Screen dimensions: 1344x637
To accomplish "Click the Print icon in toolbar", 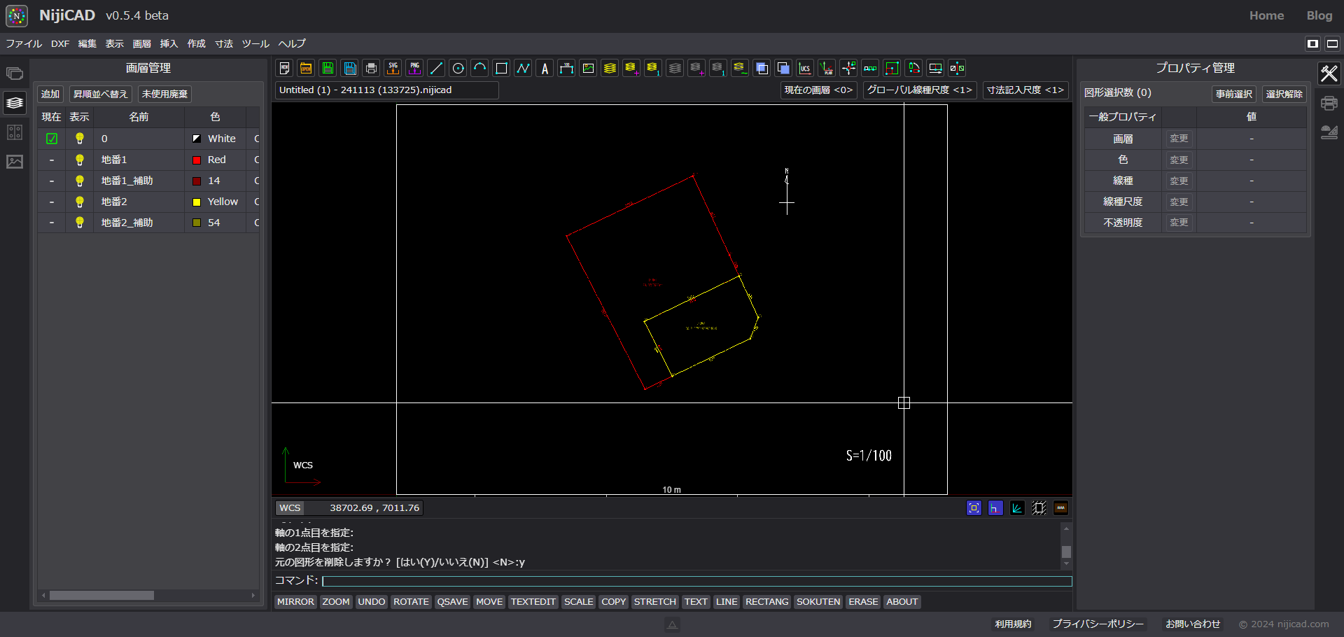I will pyautogui.click(x=371, y=68).
